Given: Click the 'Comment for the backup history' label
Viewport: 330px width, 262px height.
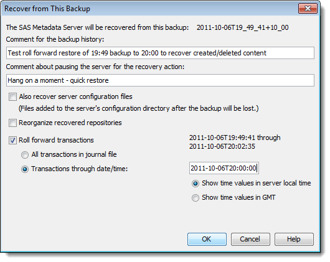Looking at the screenshot, I should (55, 39).
